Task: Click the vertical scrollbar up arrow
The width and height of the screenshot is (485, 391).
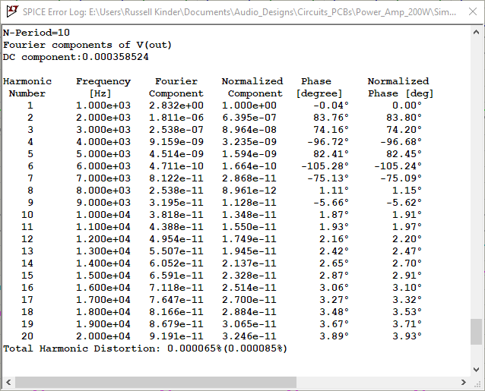Action: point(476,32)
